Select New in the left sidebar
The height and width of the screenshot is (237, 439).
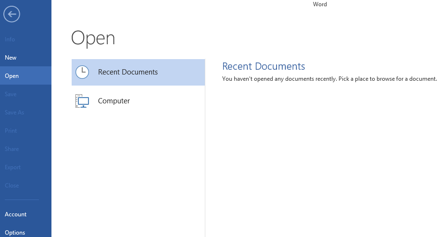[11, 58]
